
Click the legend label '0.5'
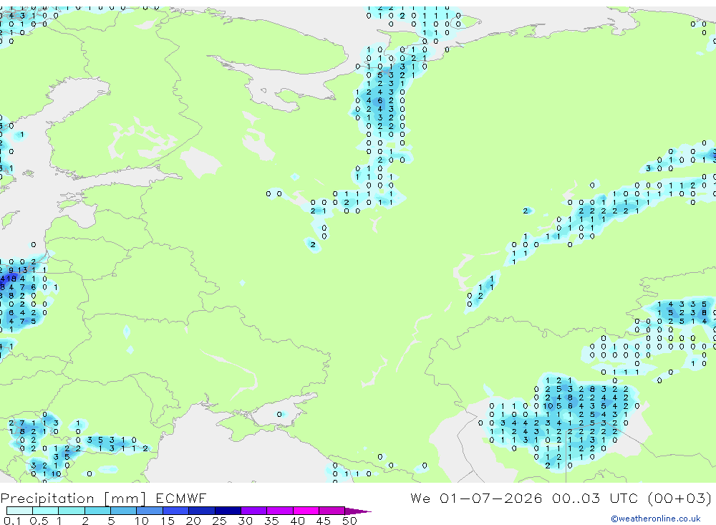click(39, 521)
